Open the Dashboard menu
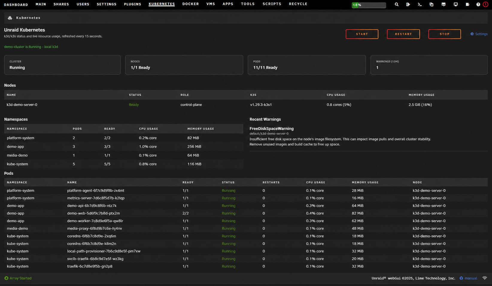Viewport: 492px width, 286px height. coord(16,4)
